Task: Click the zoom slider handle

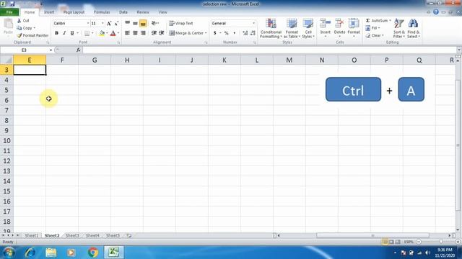Action: 441,242
